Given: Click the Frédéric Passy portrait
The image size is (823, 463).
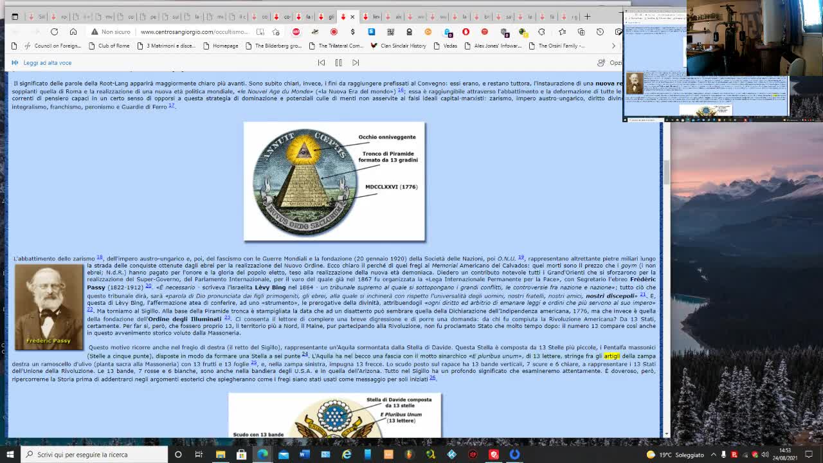Looking at the screenshot, I should tap(49, 307).
